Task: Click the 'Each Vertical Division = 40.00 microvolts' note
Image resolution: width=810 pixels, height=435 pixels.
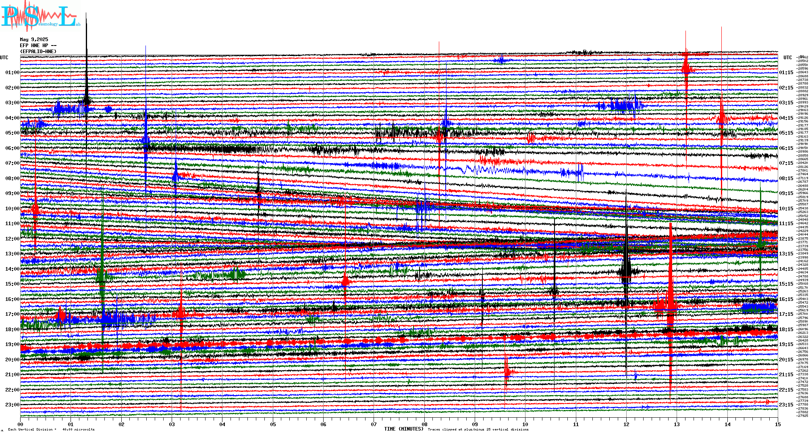Action: (x=52, y=429)
